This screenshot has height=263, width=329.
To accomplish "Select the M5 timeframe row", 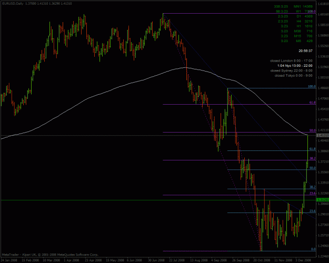I will pyautogui.click(x=296, y=41).
